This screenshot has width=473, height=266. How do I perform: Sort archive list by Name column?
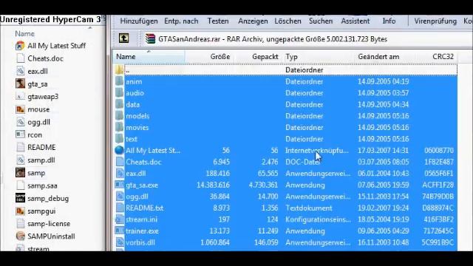149,56
